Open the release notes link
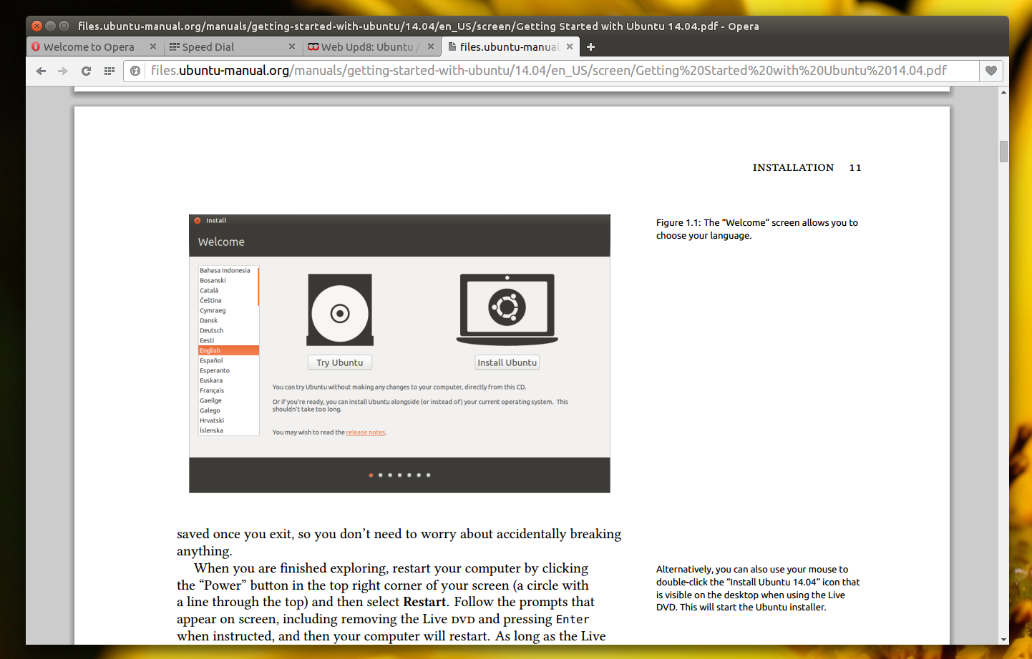 click(366, 432)
